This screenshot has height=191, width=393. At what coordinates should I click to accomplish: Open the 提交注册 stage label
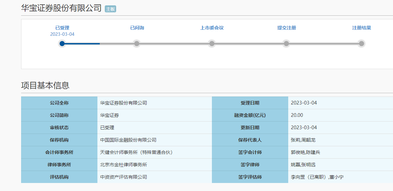click(x=287, y=28)
